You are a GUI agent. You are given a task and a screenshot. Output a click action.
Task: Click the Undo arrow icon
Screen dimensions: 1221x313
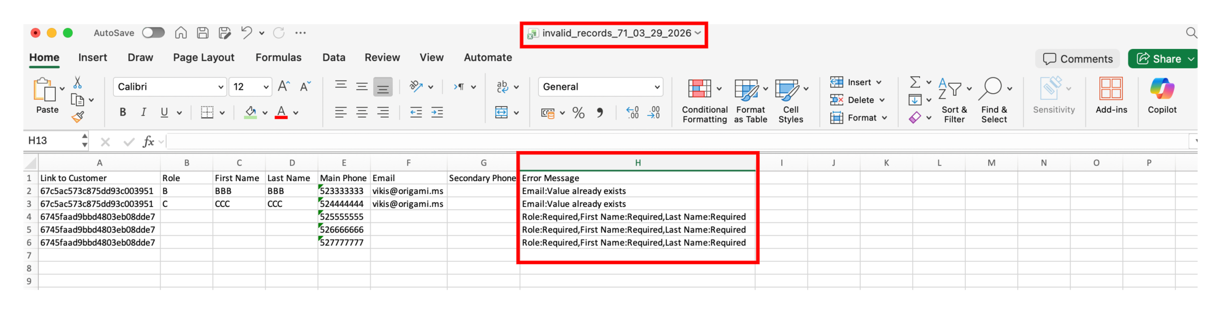coord(247,32)
